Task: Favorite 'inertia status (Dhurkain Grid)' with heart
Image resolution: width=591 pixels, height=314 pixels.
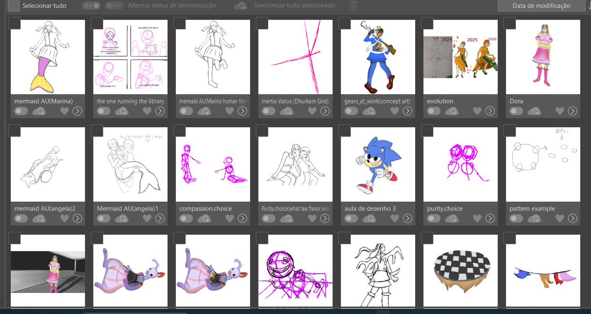Action: (312, 111)
